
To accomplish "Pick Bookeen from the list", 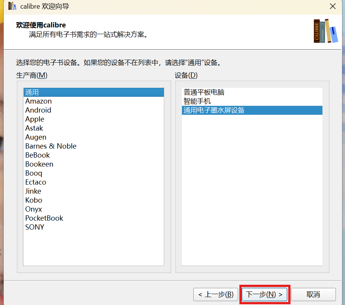I will click(94, 164).
